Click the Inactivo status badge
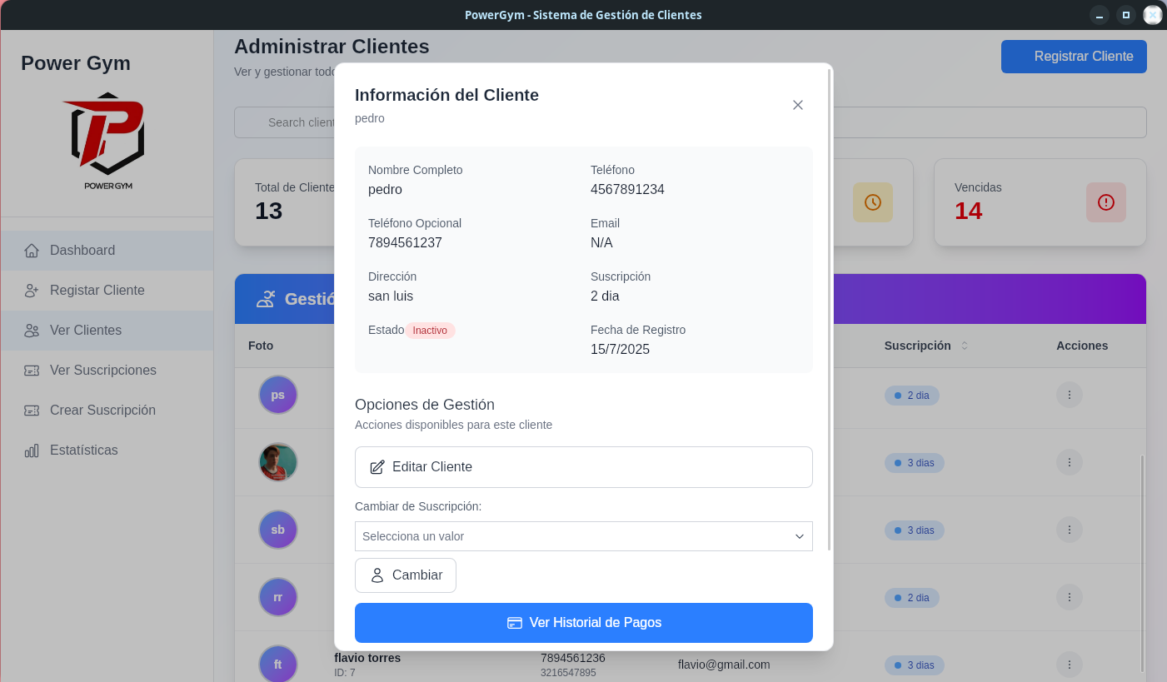This screenshot has width=1167, height=682. [x=430, y=331]
